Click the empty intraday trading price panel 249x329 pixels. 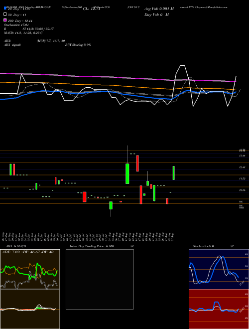click(100, 279)
